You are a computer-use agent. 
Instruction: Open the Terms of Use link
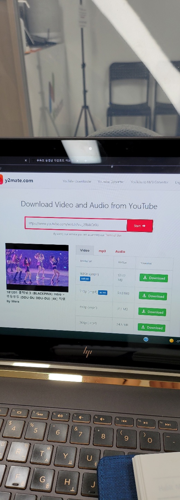click(114, 235)
